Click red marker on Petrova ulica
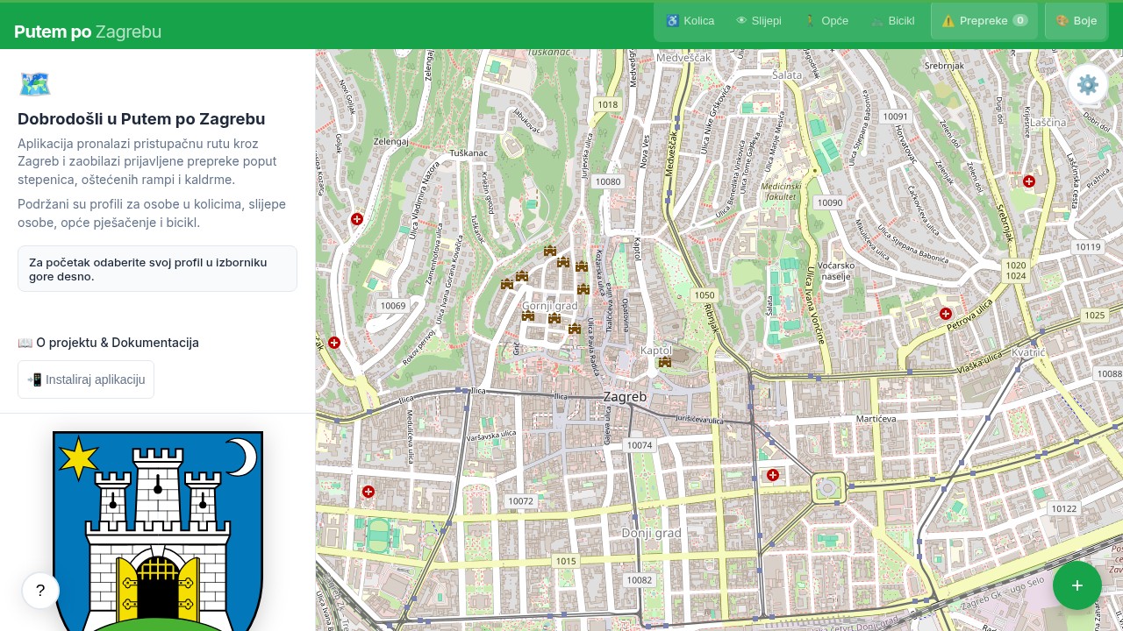Image resolution: width=1123 pixels, height=631 pixels. [x=946, y=314]
